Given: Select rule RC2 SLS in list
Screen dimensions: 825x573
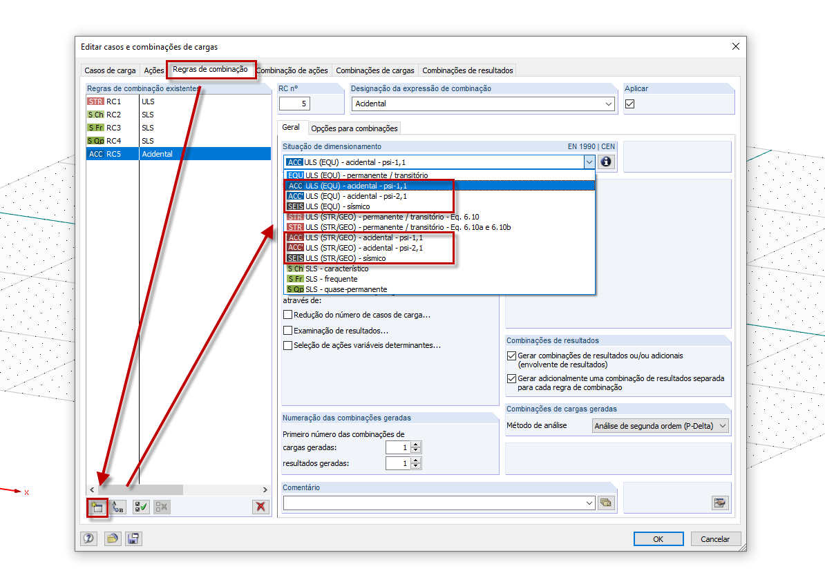Looking at the screenshot, I should click(x=178, y=115).
